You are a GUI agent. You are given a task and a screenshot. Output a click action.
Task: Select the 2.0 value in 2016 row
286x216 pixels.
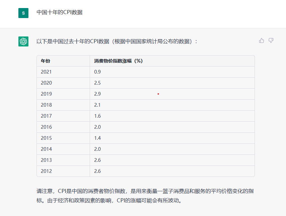pos(172,127)
